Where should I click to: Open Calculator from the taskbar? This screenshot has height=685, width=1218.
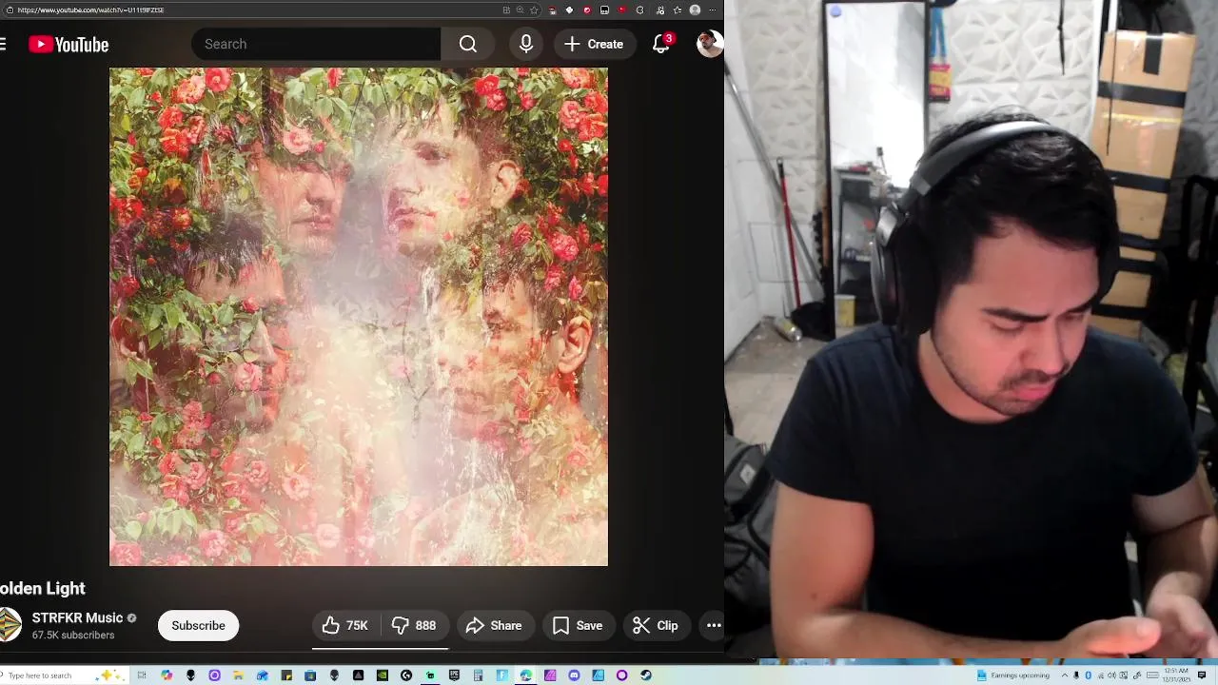pos(478,675)
